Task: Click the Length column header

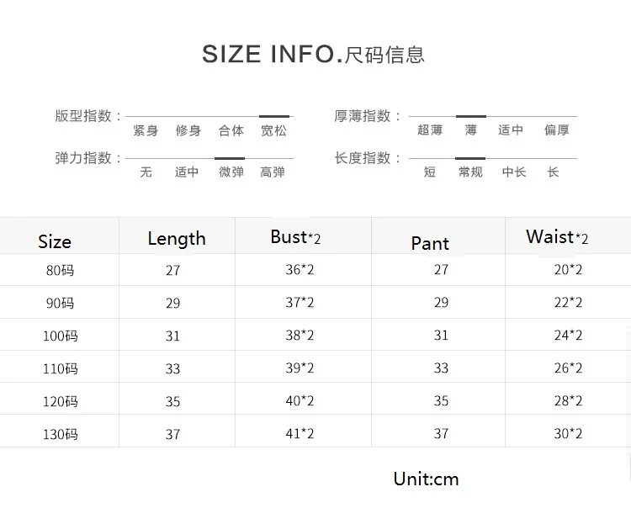Action: point(177,239)
